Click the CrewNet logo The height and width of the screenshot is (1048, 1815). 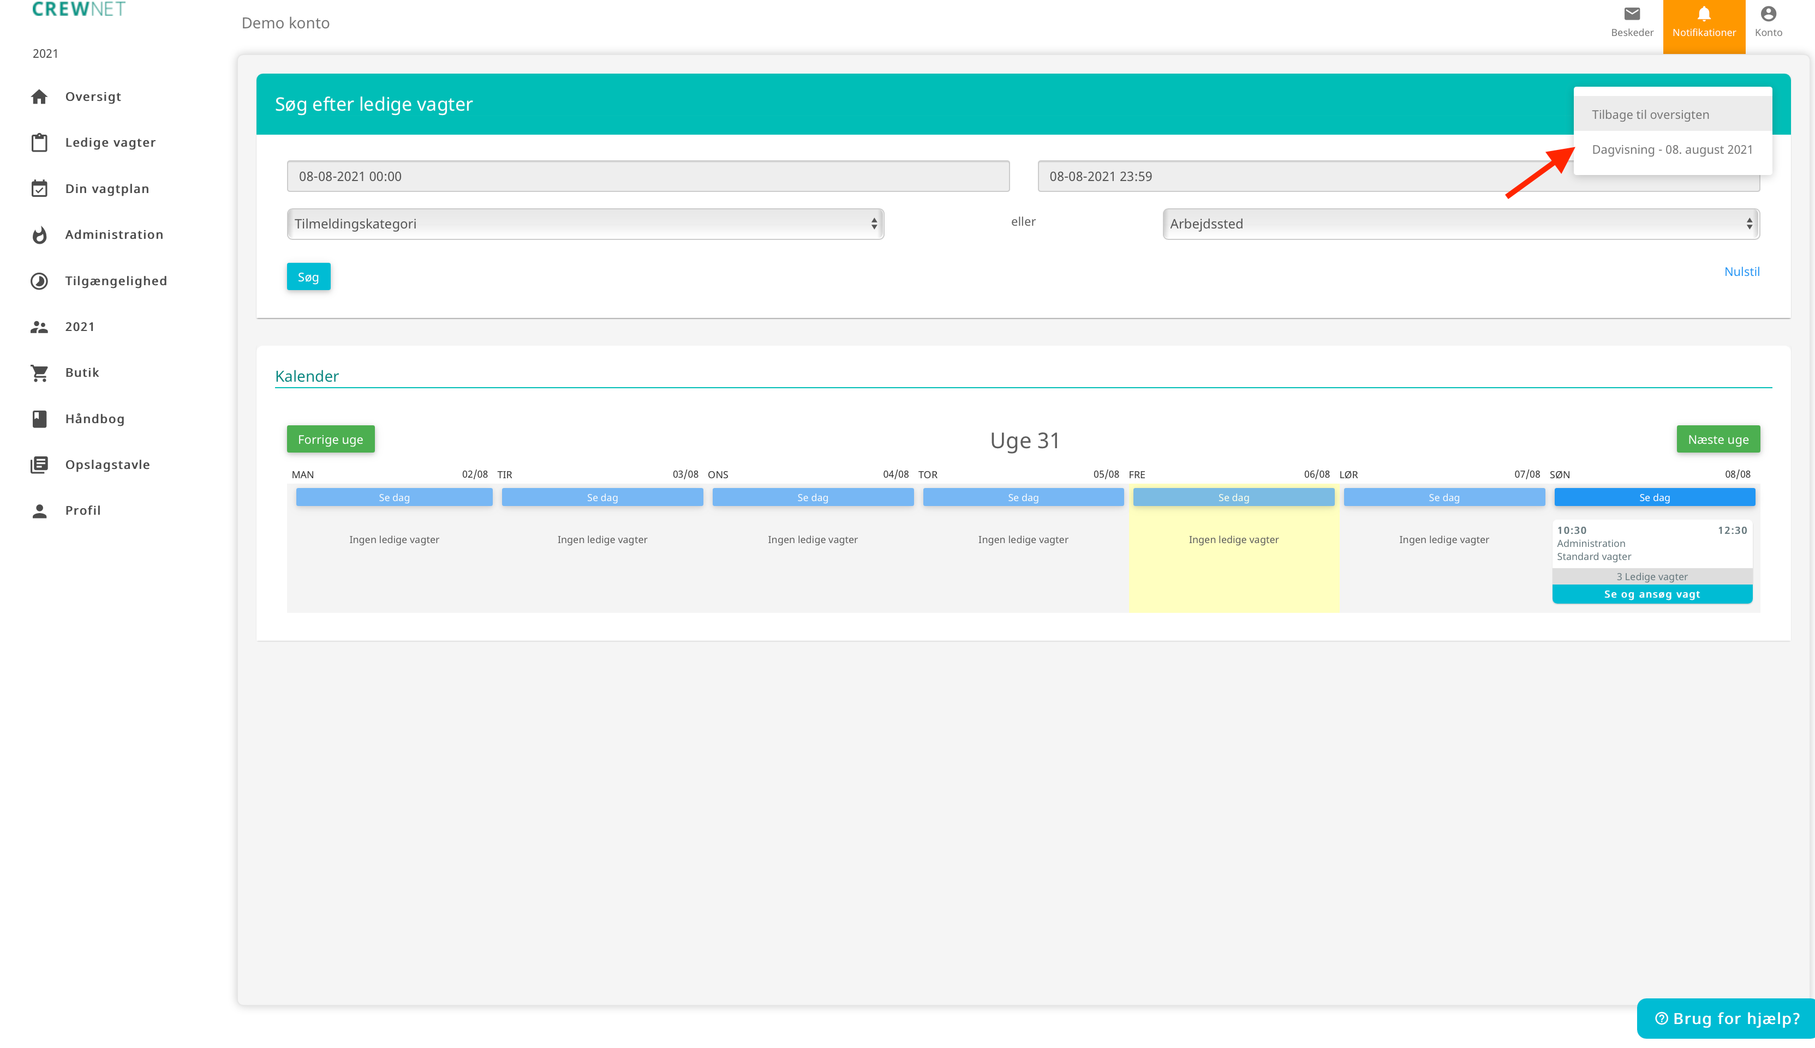click(x=79, y=9)
